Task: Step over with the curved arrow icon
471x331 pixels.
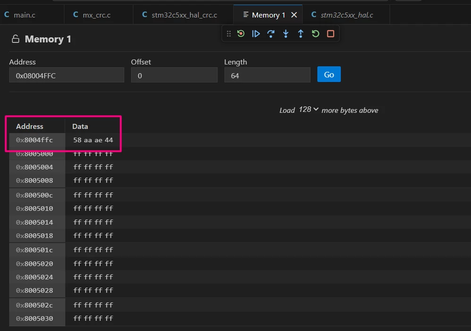Action: [x=270, y=34]
